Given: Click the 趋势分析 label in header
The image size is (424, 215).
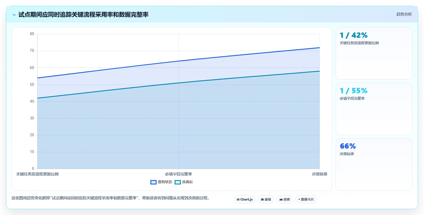Looking at the screenshot, I should [x=404, y=14].
